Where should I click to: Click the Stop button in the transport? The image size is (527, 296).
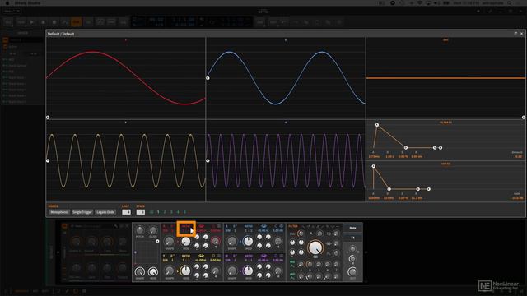click(43, 22)
